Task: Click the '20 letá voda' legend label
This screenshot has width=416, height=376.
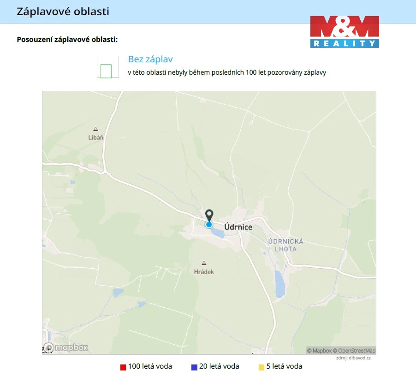Action: pos(219,366)
